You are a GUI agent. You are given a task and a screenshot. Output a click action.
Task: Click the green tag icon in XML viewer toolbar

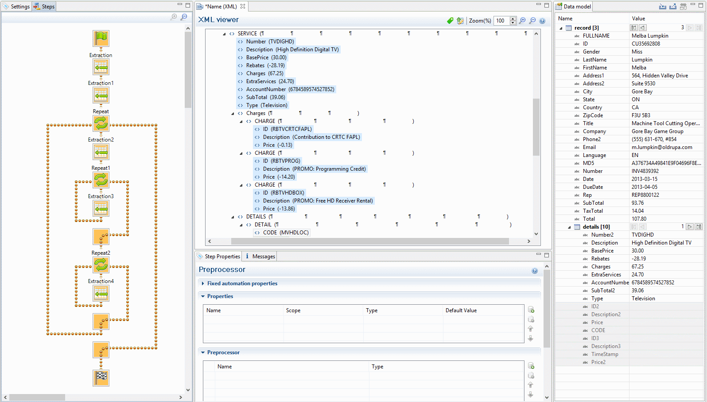[x=450, y=21]
